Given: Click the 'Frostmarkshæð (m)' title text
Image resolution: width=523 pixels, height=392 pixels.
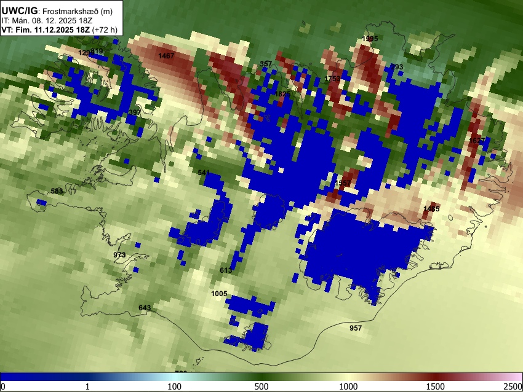Looking at the screenshot, I should (x=78, y=11).
